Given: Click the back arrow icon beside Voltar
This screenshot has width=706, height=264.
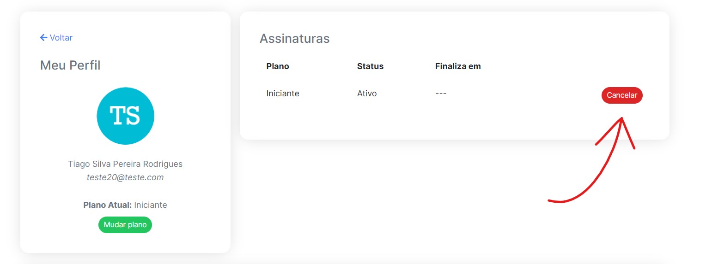Looking at the screenshot, I should 44,38.
